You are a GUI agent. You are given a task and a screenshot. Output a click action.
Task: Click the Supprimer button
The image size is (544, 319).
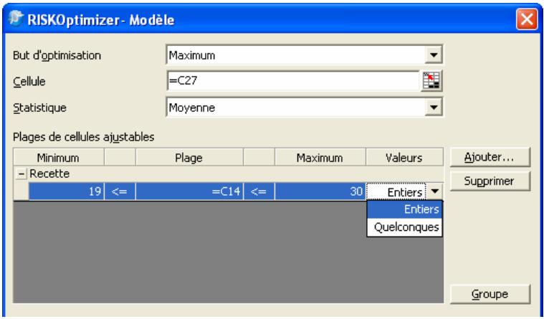point(490,181)
